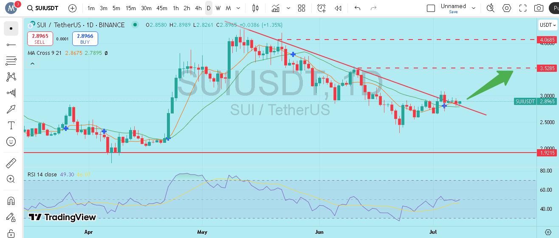The height and width of the screenshot is (238, 559).
Task: Select the 30m timeframe
Action: pos(146,8)
